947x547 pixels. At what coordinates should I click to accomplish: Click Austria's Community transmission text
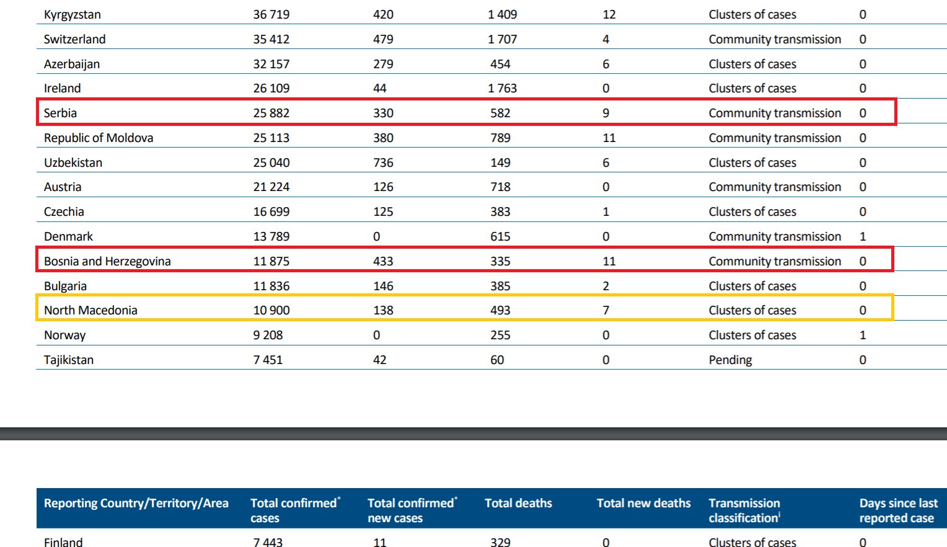775,187
